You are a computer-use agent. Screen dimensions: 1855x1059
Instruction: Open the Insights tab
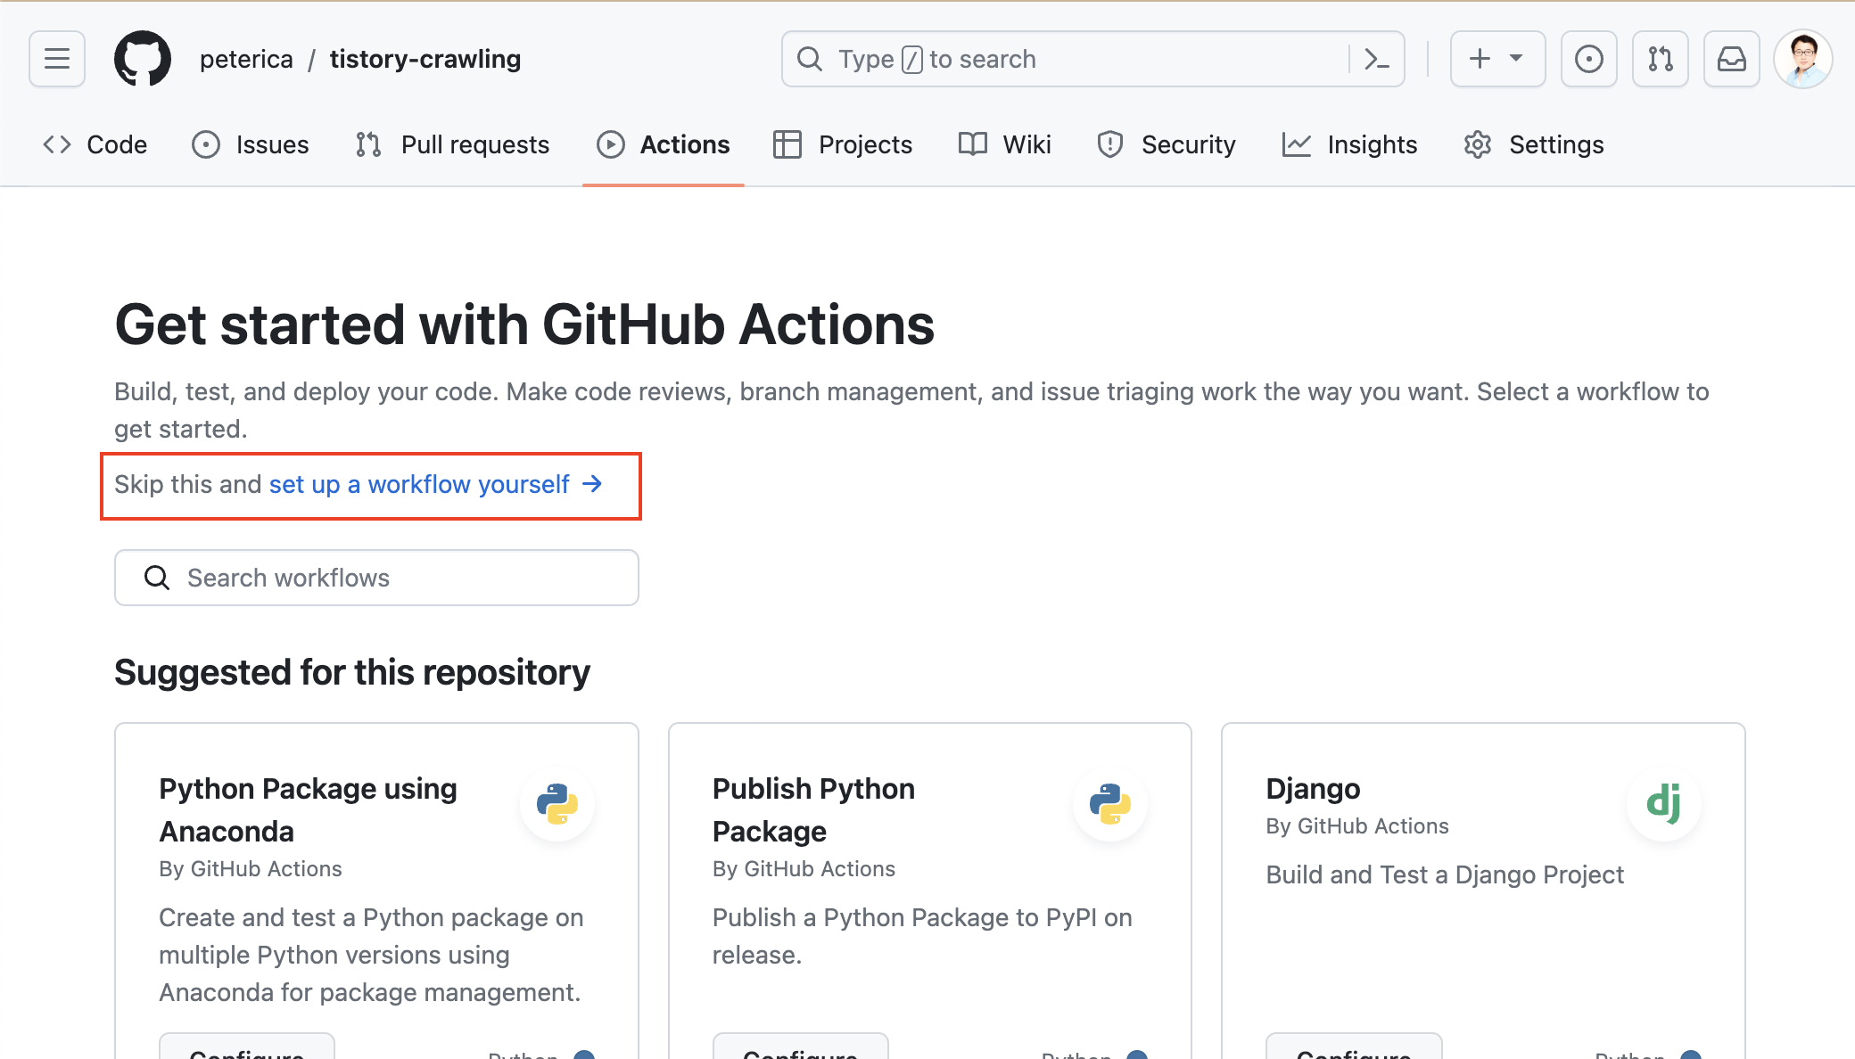point(1349,144)
